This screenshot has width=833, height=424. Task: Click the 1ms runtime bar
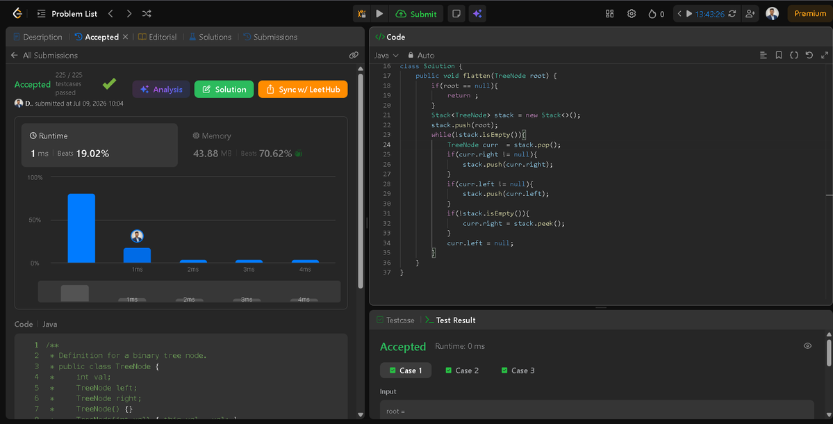point(137,255)
